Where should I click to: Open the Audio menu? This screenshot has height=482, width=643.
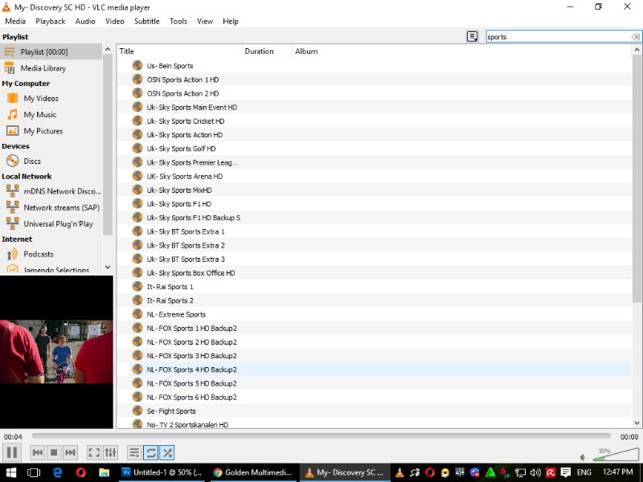[85, 22]
